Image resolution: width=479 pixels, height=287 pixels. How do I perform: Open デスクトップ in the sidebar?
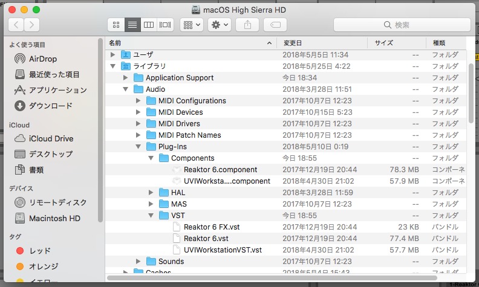click(x=44, y=154)
